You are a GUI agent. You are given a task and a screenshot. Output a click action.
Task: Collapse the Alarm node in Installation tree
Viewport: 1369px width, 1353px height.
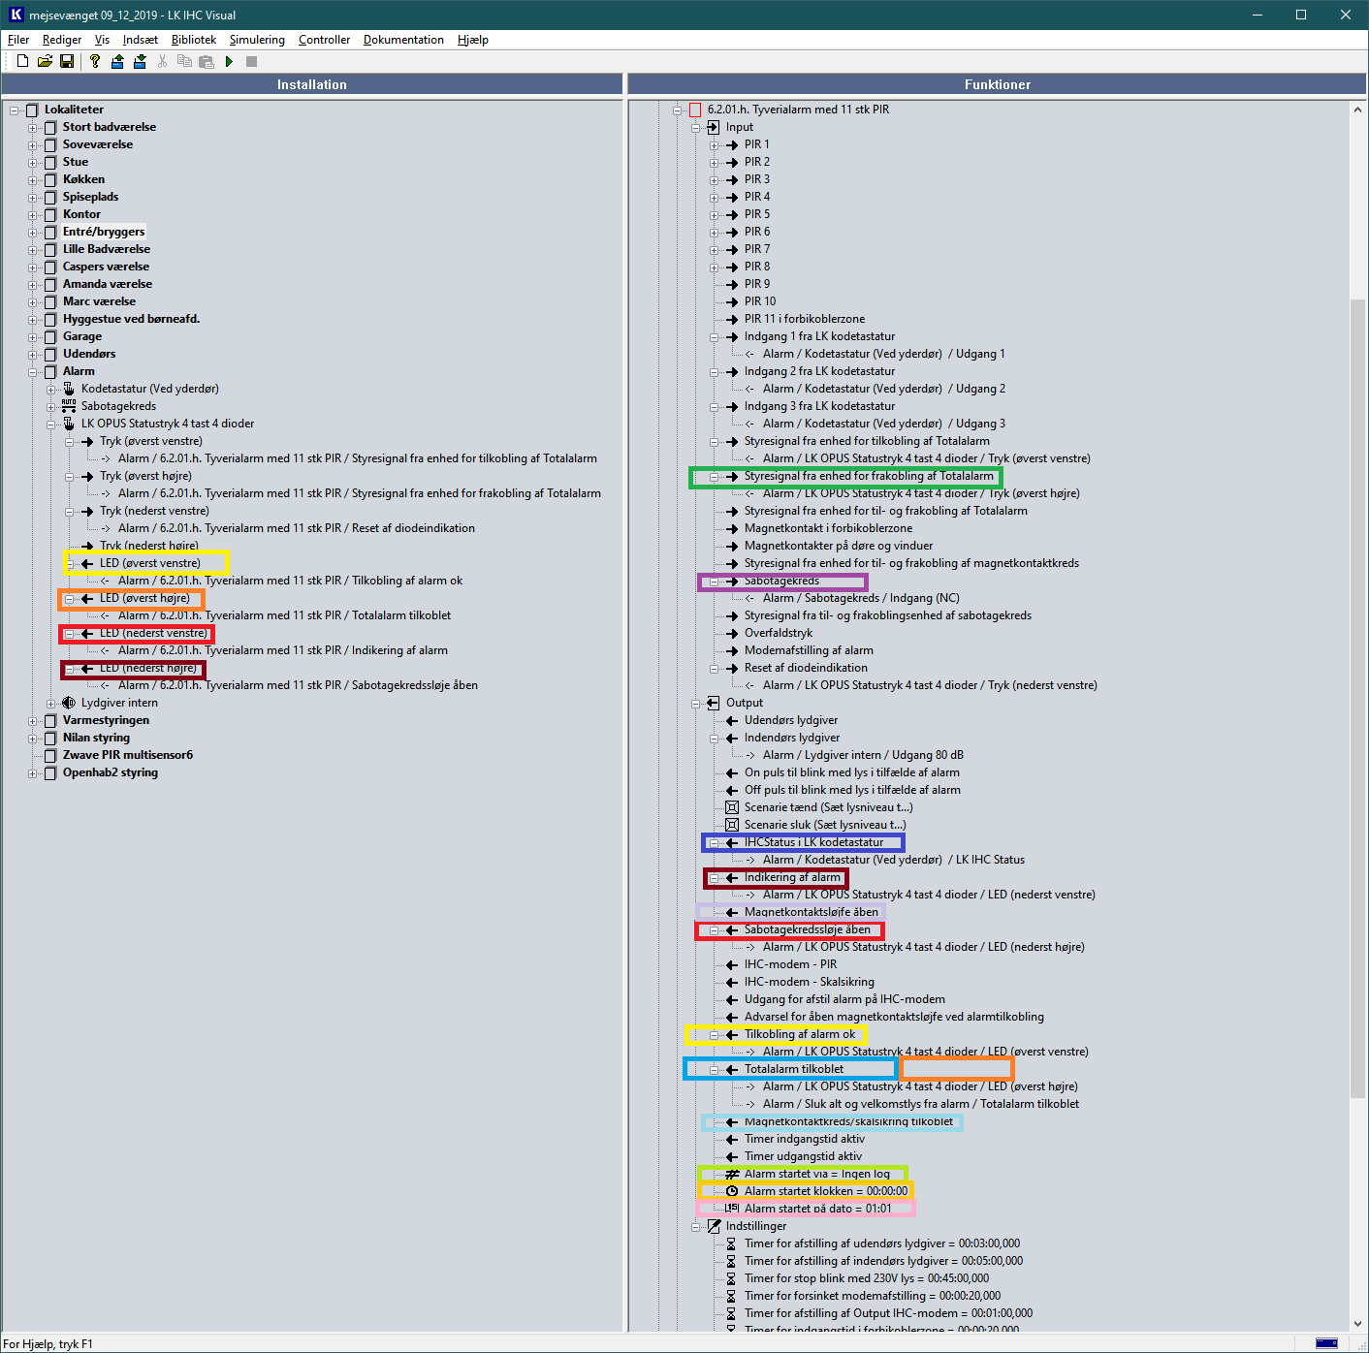[33, 372]
